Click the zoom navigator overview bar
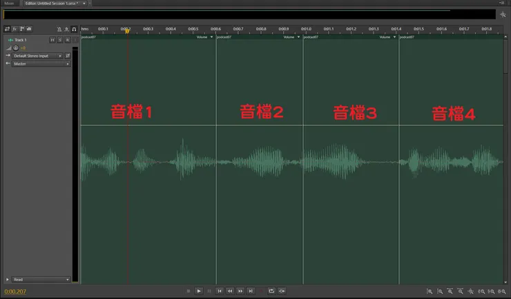 click(249, 14)
